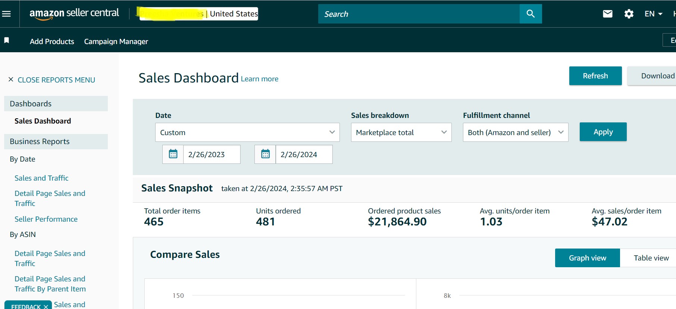The image size is (676, 309).
Task: Open the Fulfillment channel dropdown
Action: pos(515,132)
